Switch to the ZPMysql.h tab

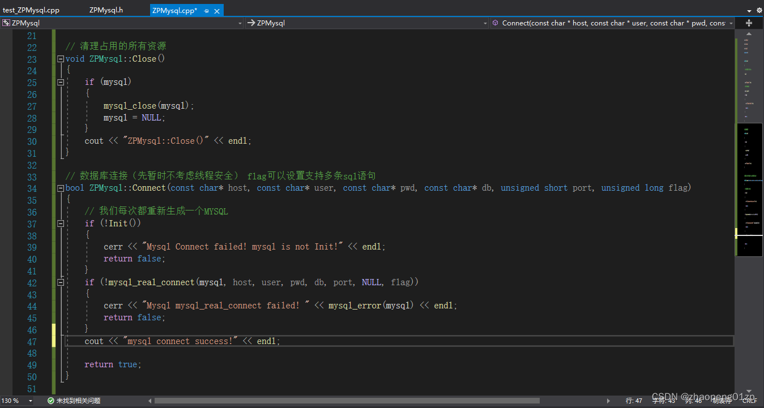pos(106,10)
